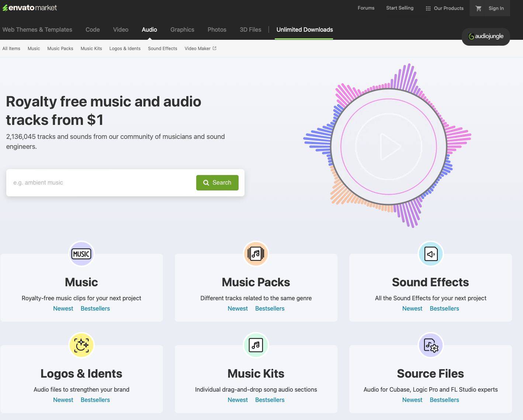The width and height of the screenshot is (523, 420).
Task: Open Video Maker external link
Action: [200, 48]
